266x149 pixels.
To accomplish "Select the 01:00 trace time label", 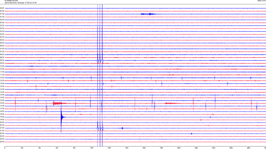I will pyautogui.click(x=2, y=14).
